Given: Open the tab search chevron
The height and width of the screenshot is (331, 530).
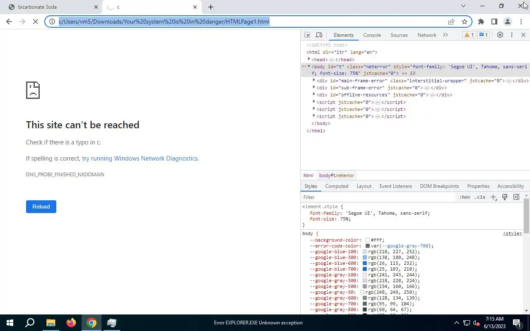Looking at the screenshot, I should pos(463,6).
